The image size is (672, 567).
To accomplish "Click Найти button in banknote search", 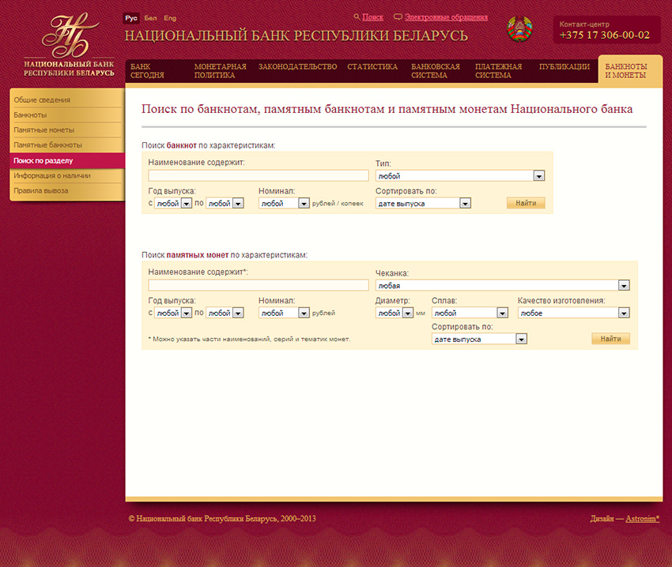I will pyautogui.click(x=526, y=203).
